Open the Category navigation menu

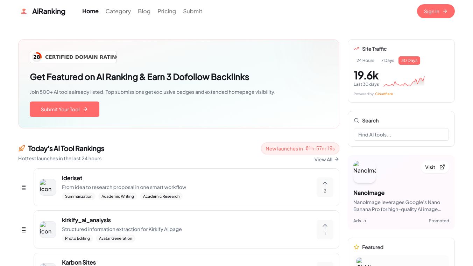click(x=118, y=11)
